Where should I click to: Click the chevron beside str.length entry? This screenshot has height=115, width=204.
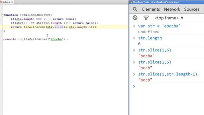[x=134, y=38]
